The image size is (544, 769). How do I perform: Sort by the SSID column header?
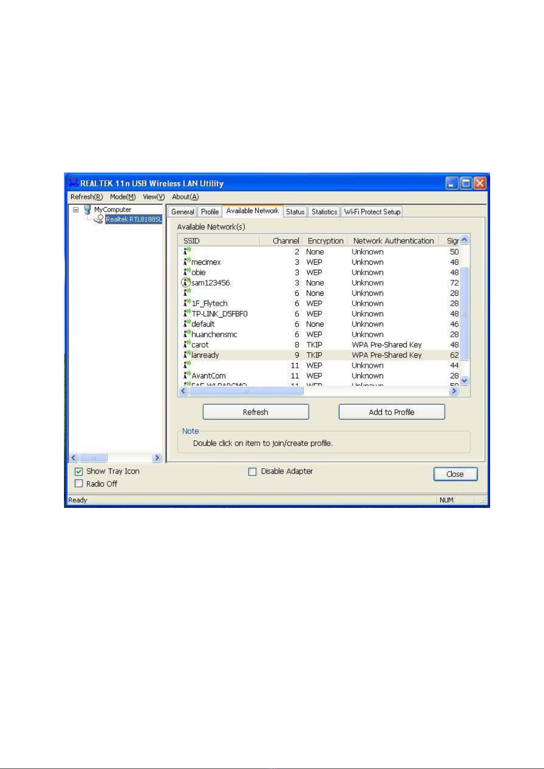(x=218, y=241)
